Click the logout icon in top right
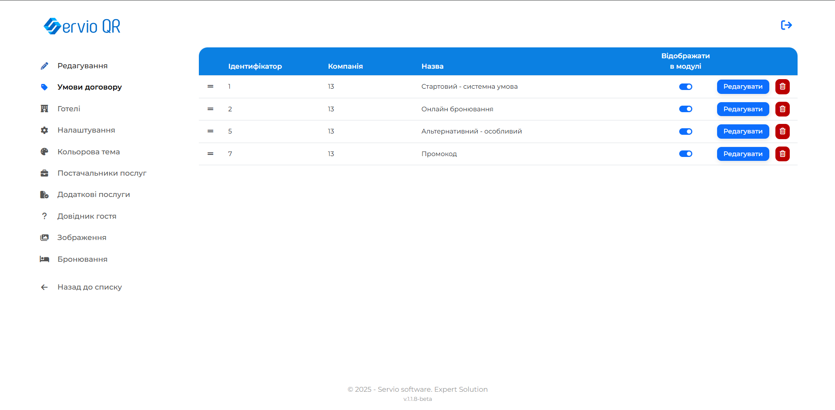This screenshot has height=410, width=835. click(786, 25)
